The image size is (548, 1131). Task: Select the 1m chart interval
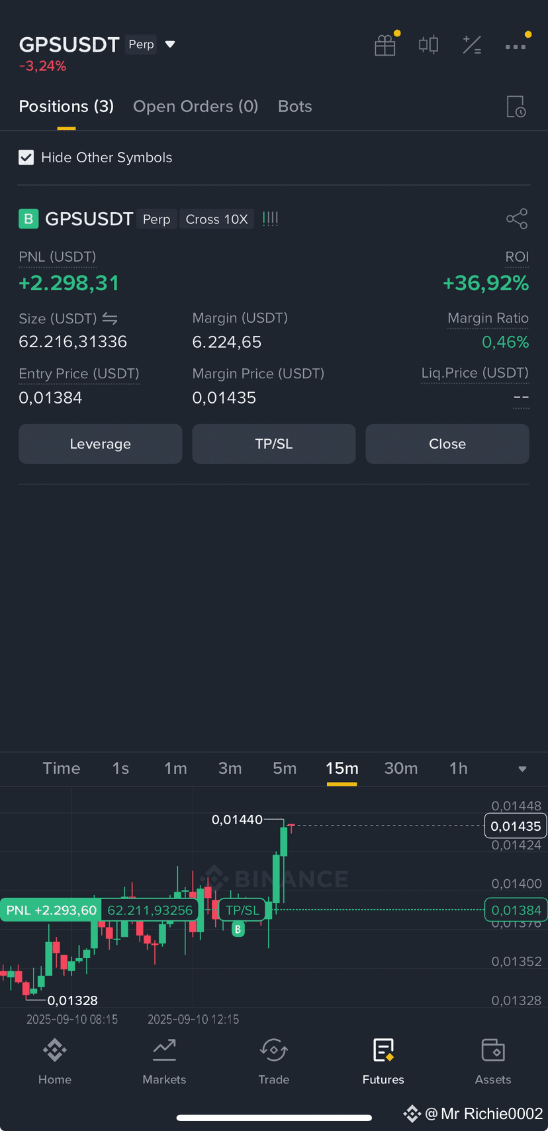point(175,769)
